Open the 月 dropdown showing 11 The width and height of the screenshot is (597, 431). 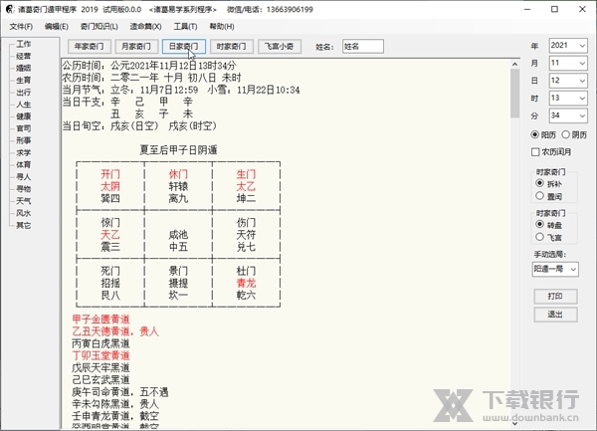click(x=568, y=63)
